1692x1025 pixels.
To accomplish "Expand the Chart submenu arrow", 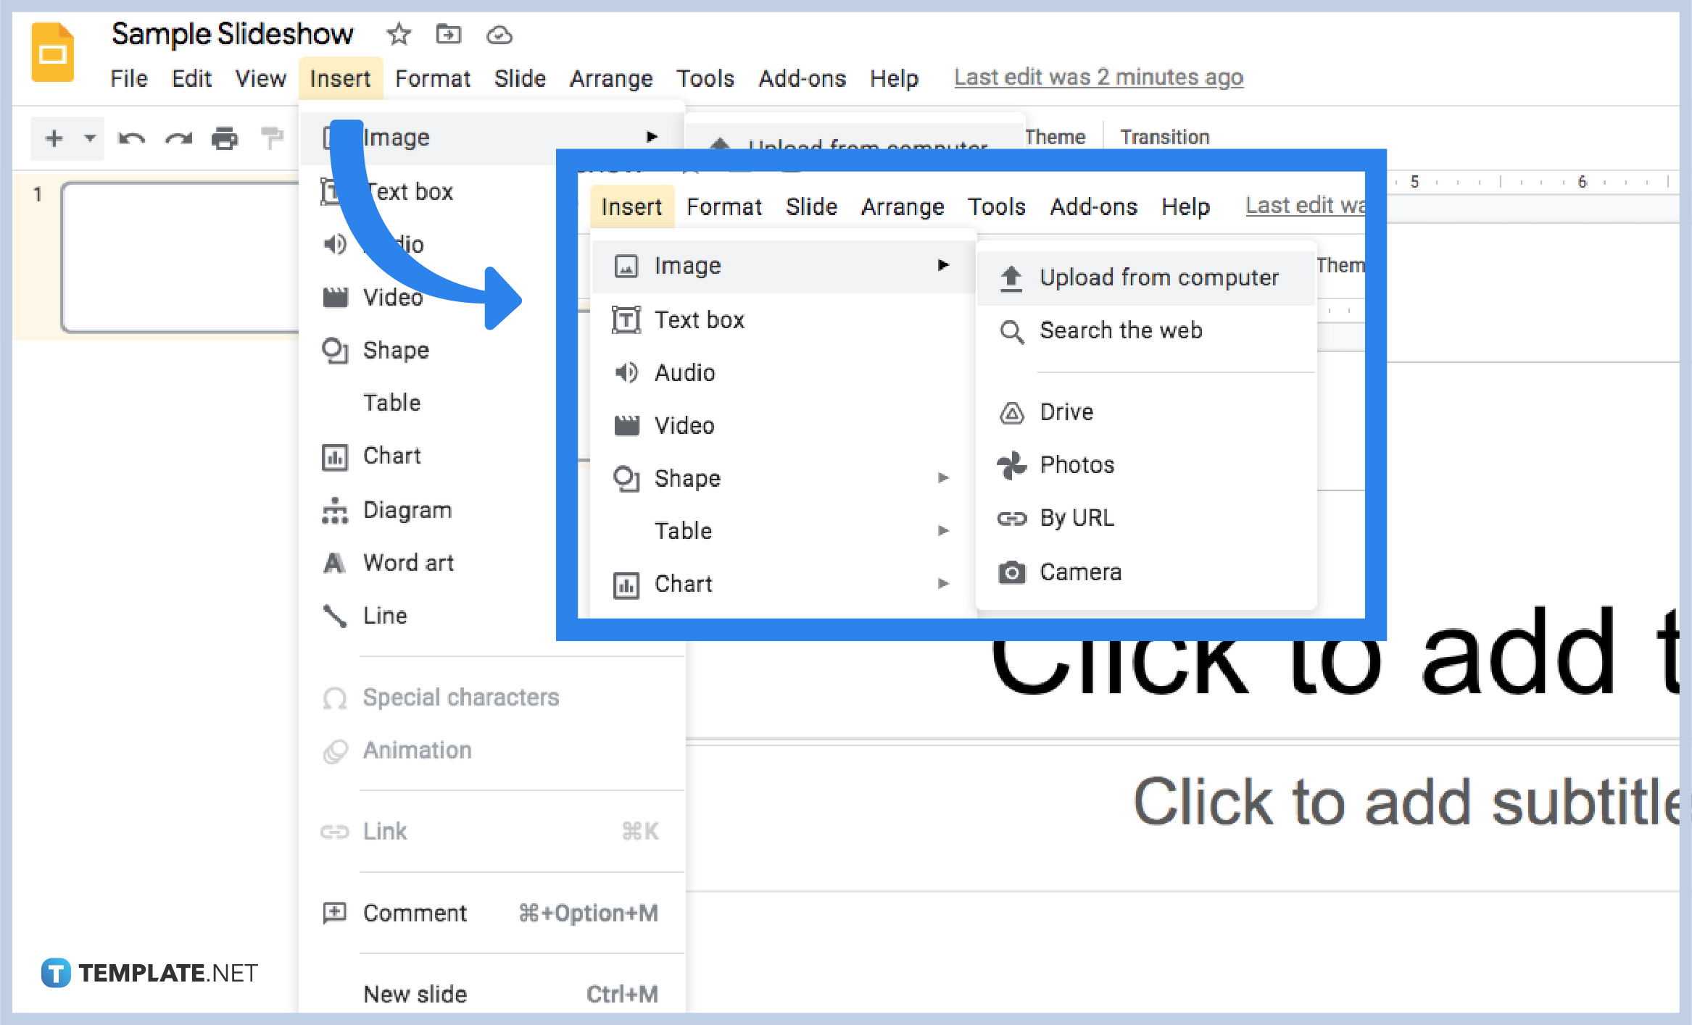I will pyautogui.click(x=945, y=584).
